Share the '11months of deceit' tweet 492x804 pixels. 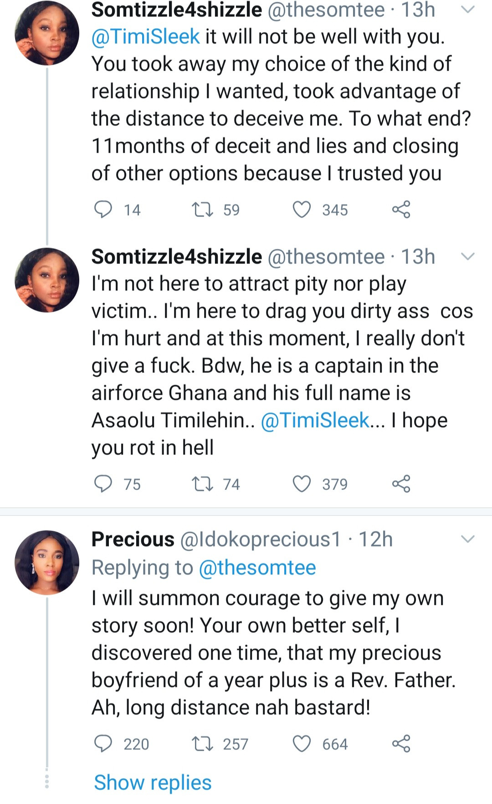[x=401, y=210]
